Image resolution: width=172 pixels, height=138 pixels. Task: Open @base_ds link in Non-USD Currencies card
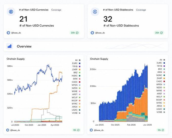tap(16, 33)
